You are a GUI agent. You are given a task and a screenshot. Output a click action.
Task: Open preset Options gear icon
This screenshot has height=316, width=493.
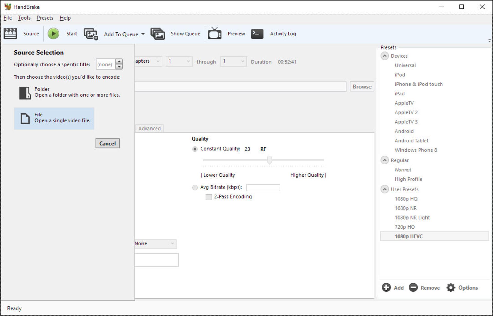click(451, 288)
